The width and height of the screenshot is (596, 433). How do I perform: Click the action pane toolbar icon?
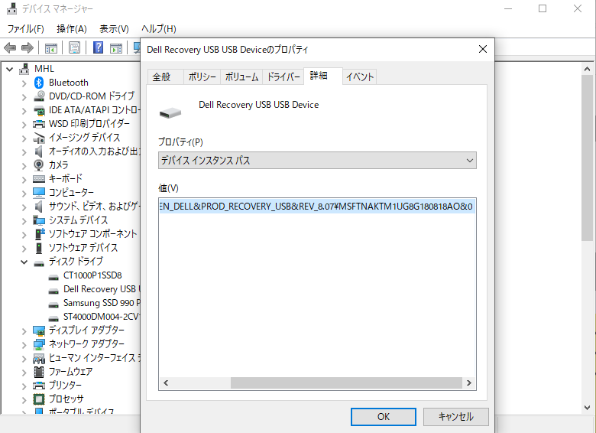[116, 48]
